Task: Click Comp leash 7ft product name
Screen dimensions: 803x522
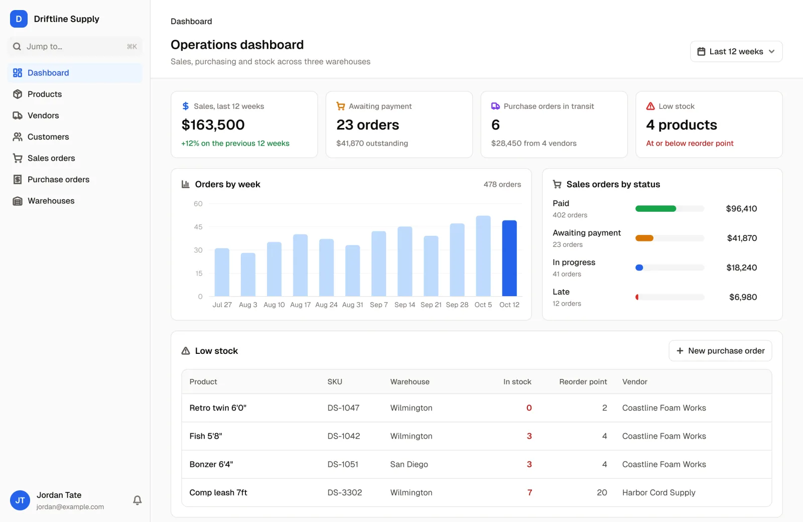Action: [218, 493]
